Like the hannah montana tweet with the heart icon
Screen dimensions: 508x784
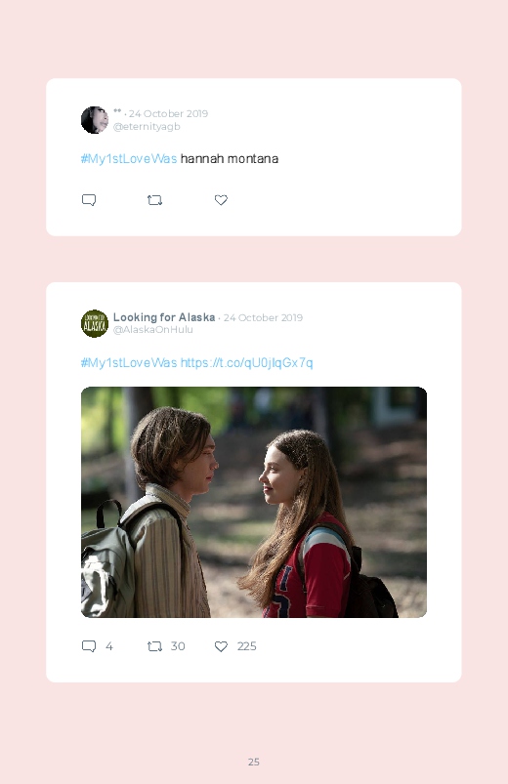point(221,200)
